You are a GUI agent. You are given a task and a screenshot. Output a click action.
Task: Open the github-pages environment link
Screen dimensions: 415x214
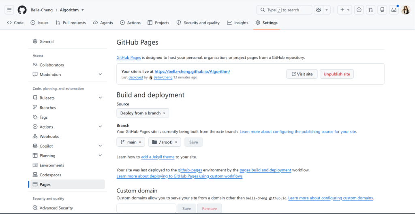190,170
